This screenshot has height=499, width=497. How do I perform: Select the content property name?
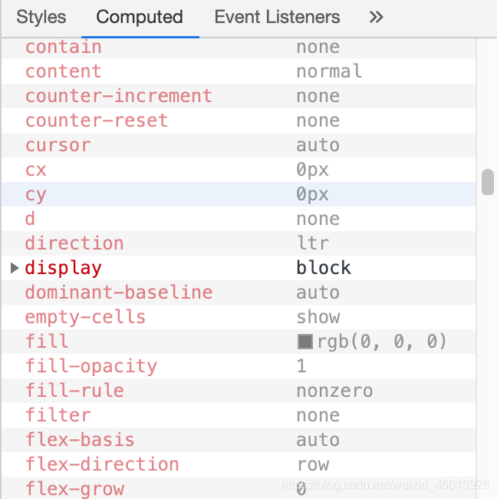64,71
